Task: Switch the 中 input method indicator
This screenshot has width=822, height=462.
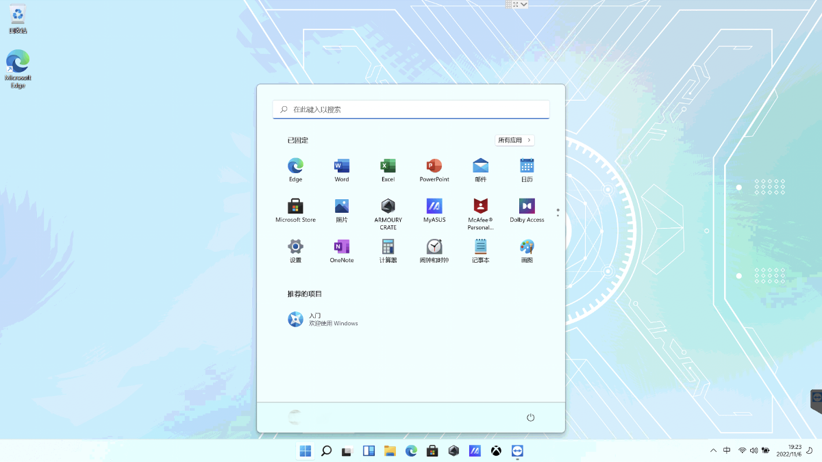Action: click(727, 450)
